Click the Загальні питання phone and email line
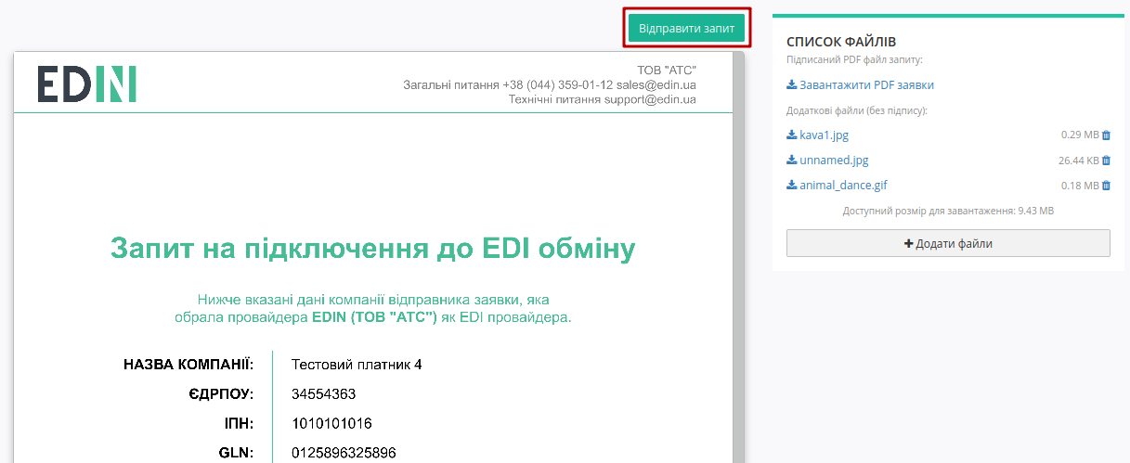The image size is (1130, 463). click(550, 84)
